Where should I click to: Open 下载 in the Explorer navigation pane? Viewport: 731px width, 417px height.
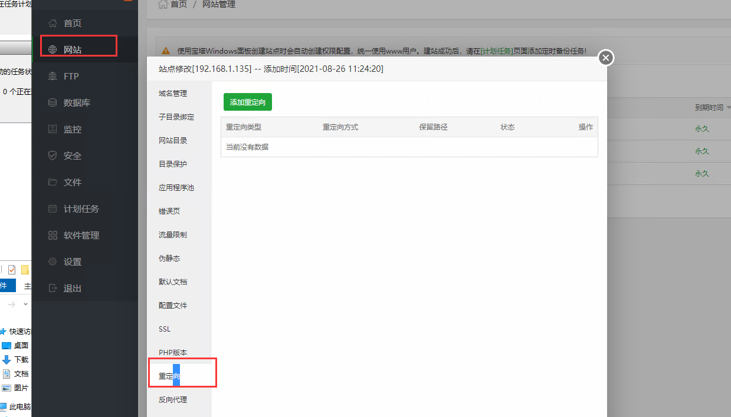[21, 360]
